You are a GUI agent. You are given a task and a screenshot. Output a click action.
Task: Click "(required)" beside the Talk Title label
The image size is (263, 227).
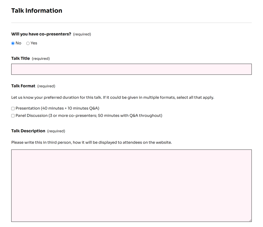click(x=41, y=59)
